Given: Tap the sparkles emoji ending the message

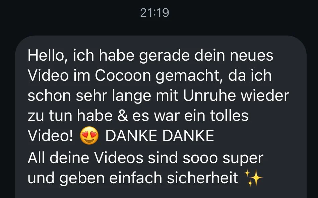Looking at the screenshot, I should (x=254, y=178).
